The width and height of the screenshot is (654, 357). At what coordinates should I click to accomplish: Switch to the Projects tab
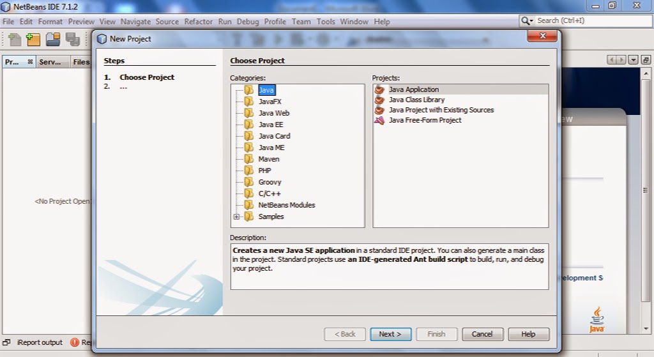(x=11, y=62)
